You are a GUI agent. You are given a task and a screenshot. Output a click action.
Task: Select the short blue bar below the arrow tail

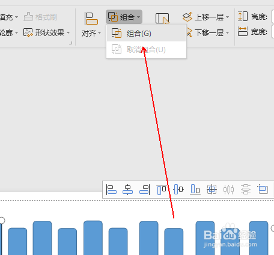pyautogui.click(x=174, y=241)
